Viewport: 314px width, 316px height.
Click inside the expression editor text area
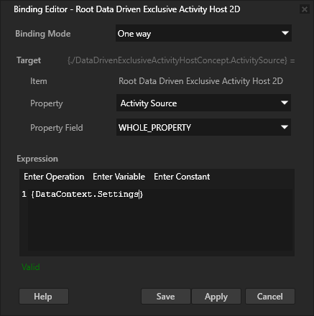[160, 220]
